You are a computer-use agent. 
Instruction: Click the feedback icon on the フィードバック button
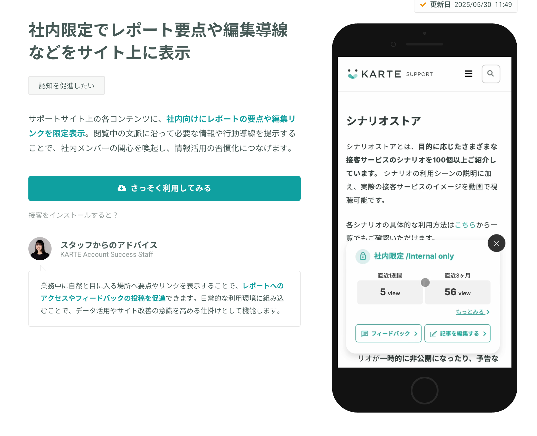(365, 334)
